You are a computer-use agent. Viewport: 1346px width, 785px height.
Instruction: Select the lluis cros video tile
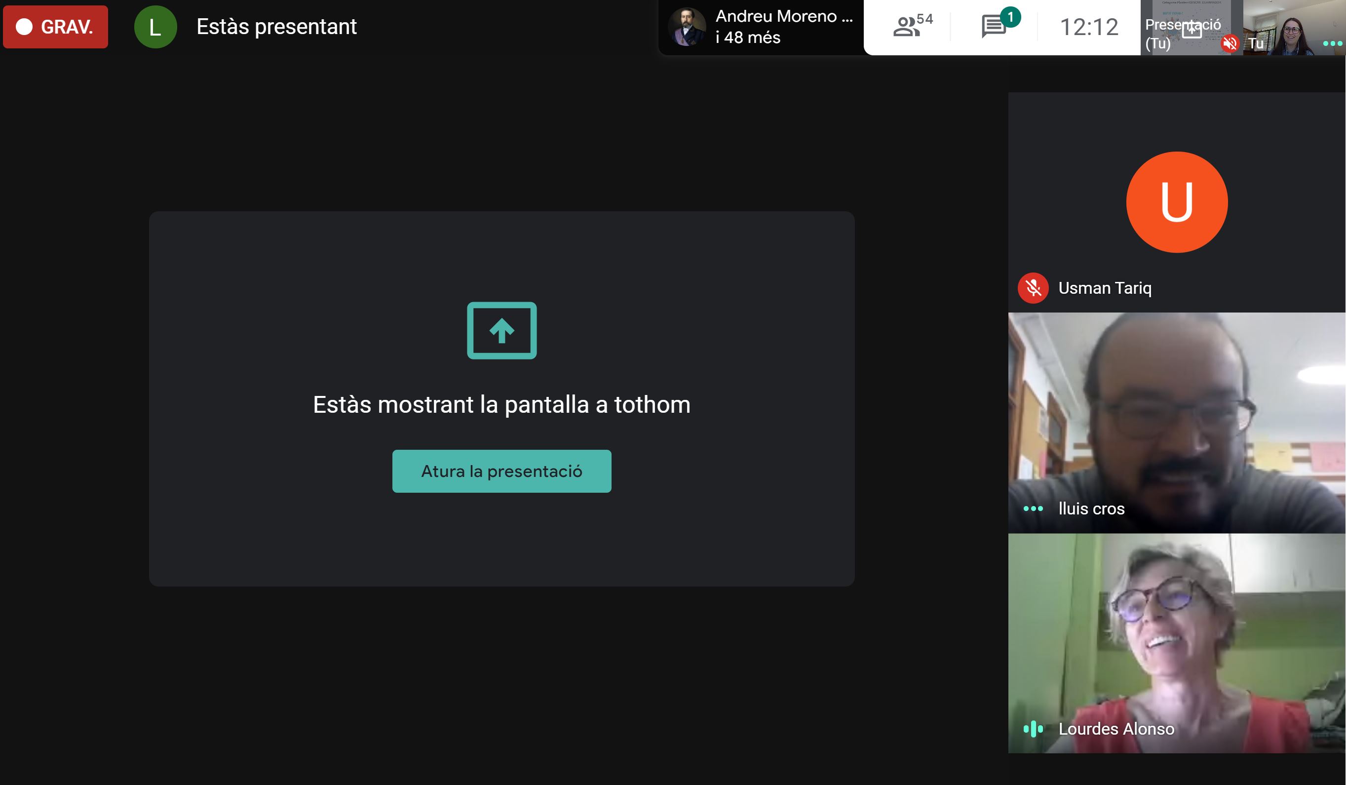click(1175, 417)
